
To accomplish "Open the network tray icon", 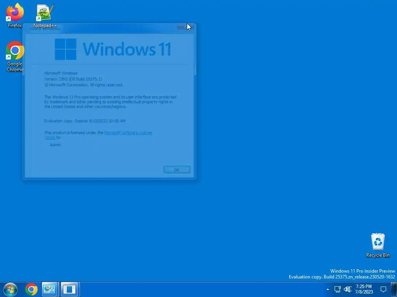I will click(337, 289).
